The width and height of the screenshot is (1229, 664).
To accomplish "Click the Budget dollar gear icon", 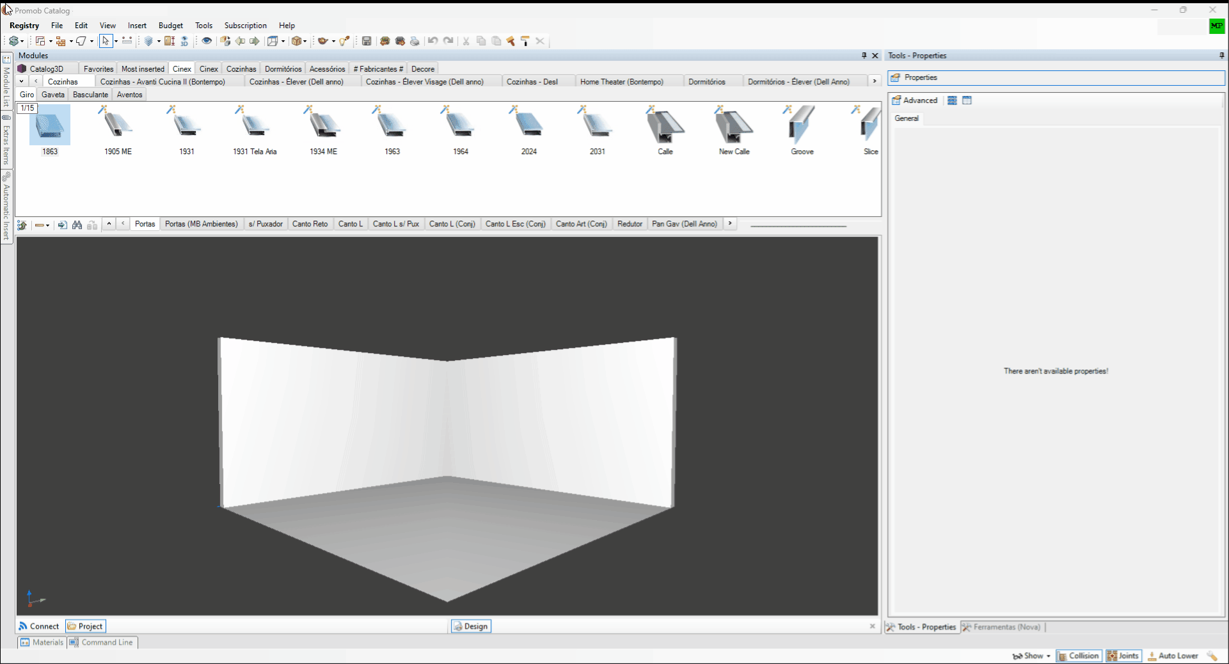I will pos(14,41).
